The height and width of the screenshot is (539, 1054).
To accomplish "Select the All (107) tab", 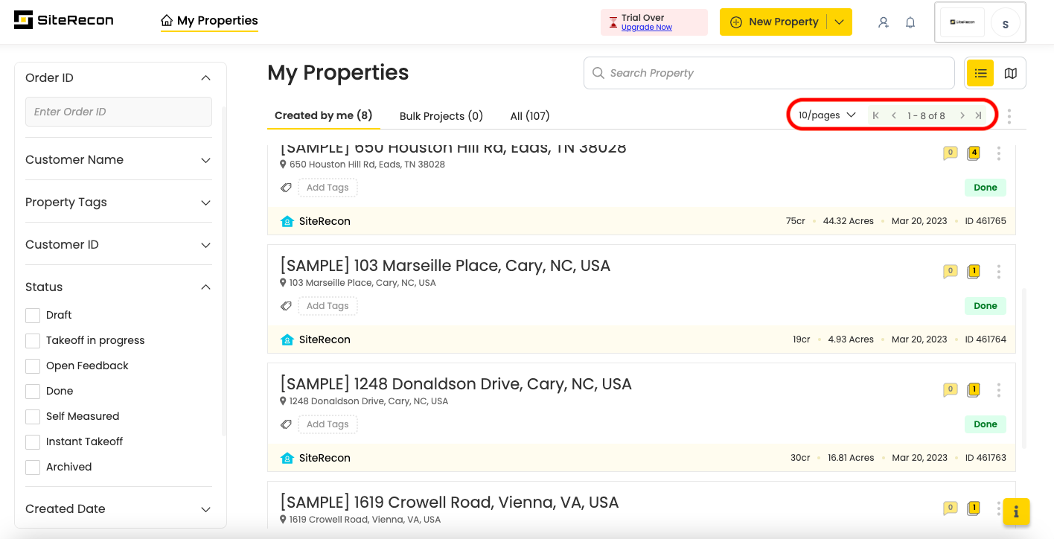I will tap(529, 116).
